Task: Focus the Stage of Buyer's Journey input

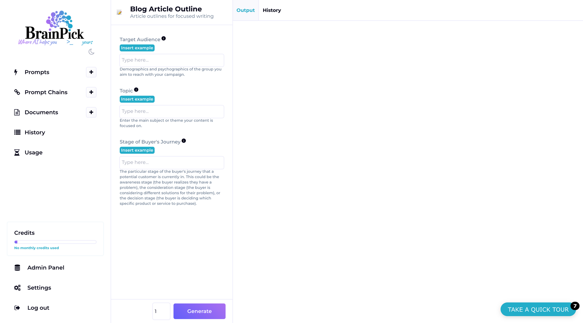Action: [x=172, y=163]
